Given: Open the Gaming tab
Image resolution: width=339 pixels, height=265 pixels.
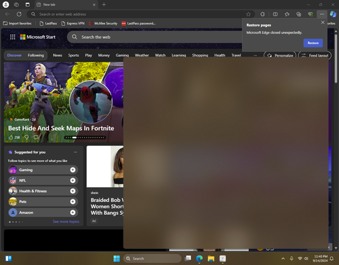Looking at the screenshot, I should (x=122, y=55).
